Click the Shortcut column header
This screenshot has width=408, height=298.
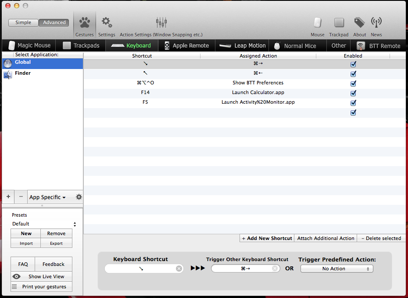pos(142,56)
